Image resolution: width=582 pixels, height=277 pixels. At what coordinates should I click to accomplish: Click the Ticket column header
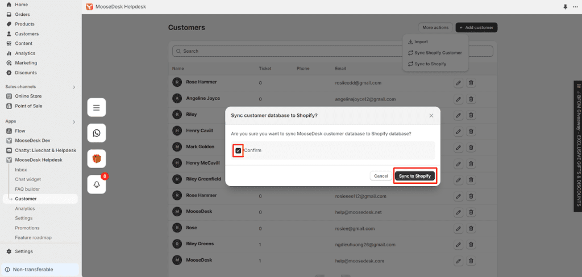pos(265,69)
